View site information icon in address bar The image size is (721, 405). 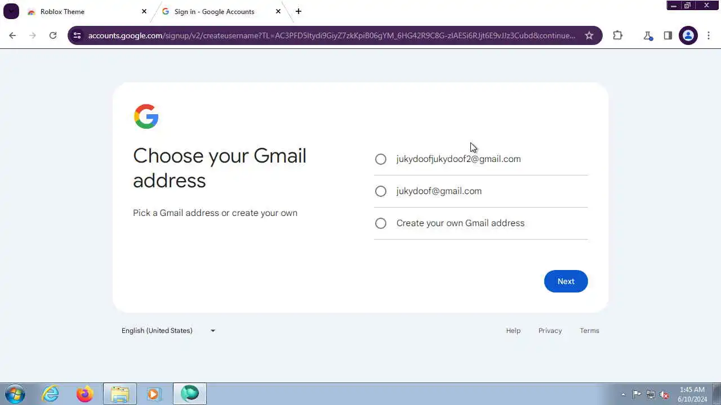point(77,35)
